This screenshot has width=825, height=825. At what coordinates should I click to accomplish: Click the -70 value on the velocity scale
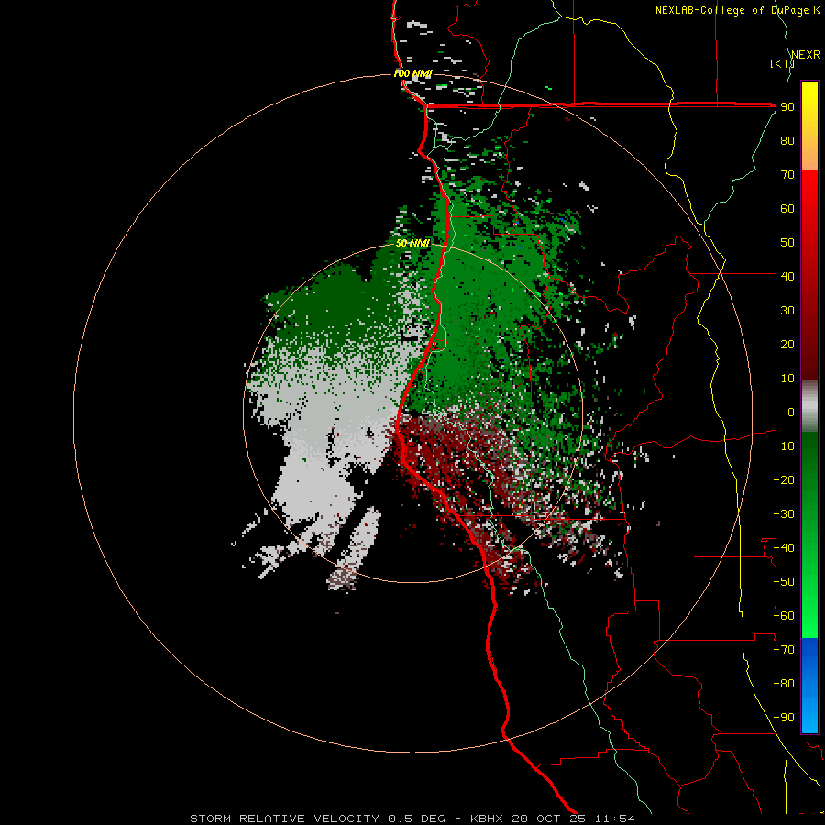click(x=784, y=650)
